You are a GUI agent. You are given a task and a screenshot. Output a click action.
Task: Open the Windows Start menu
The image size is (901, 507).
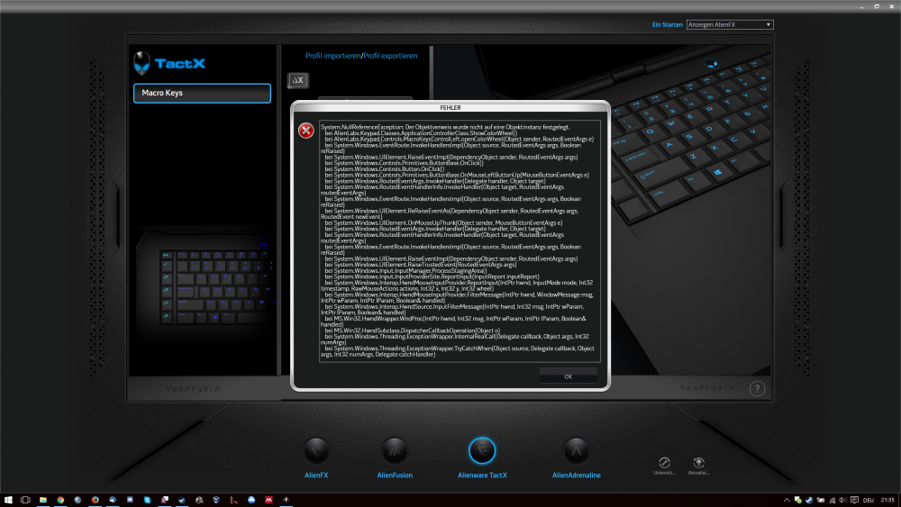8,500
